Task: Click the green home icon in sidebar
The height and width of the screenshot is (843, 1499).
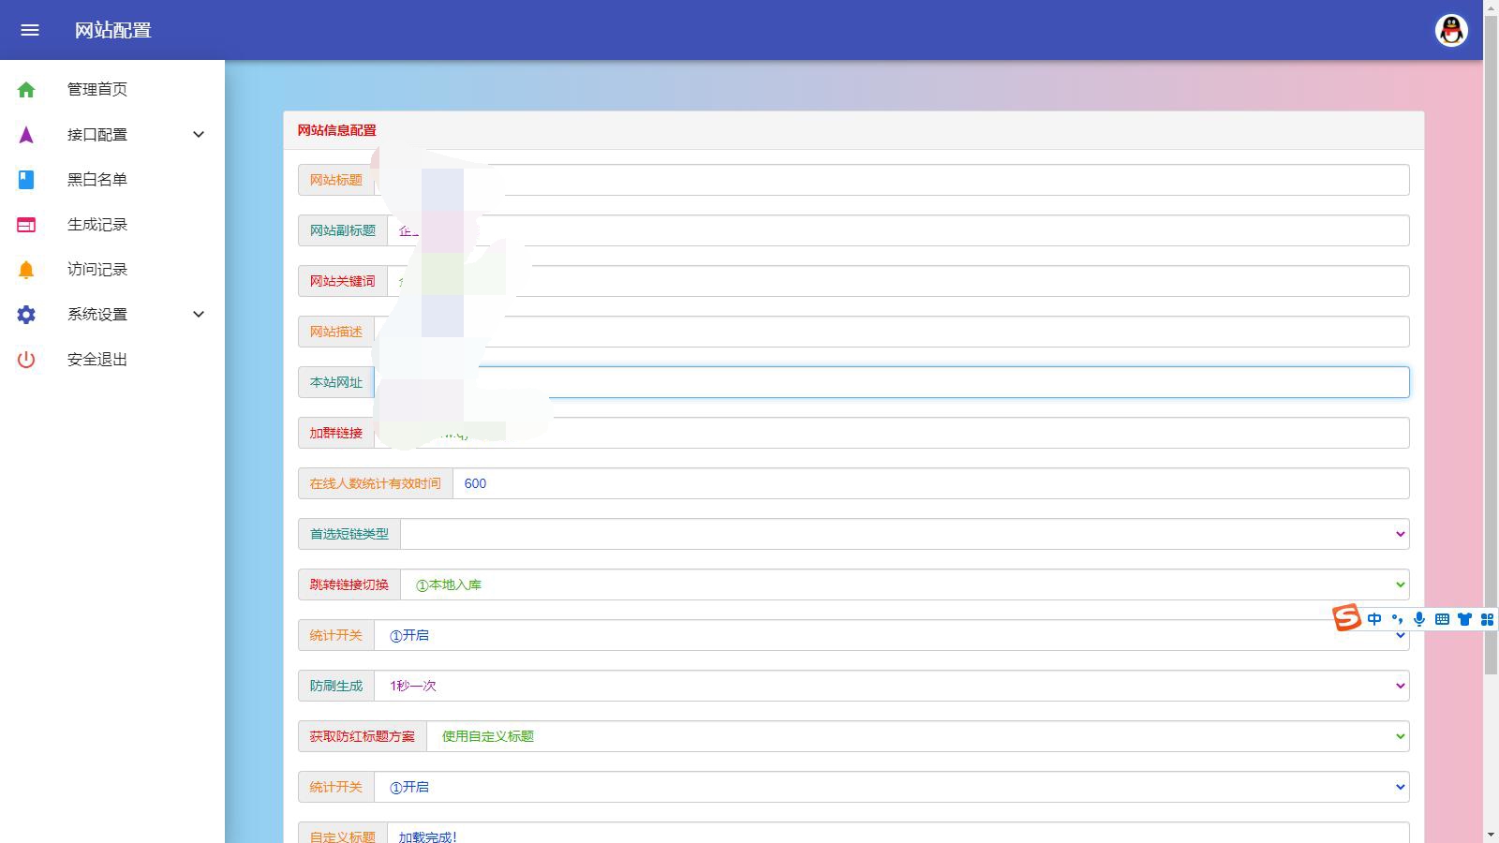Action: click(x=26, y=90)
